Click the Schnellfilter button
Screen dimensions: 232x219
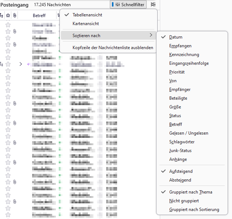pyautogui.click(x=128, y=5)
